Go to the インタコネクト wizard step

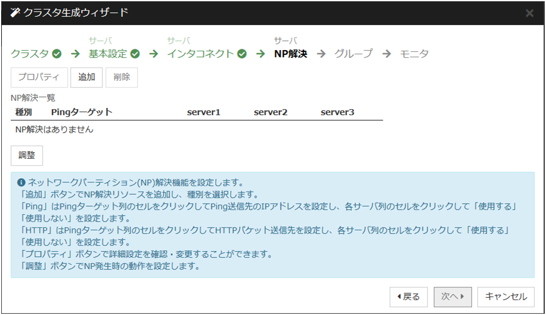pos(200,54)
